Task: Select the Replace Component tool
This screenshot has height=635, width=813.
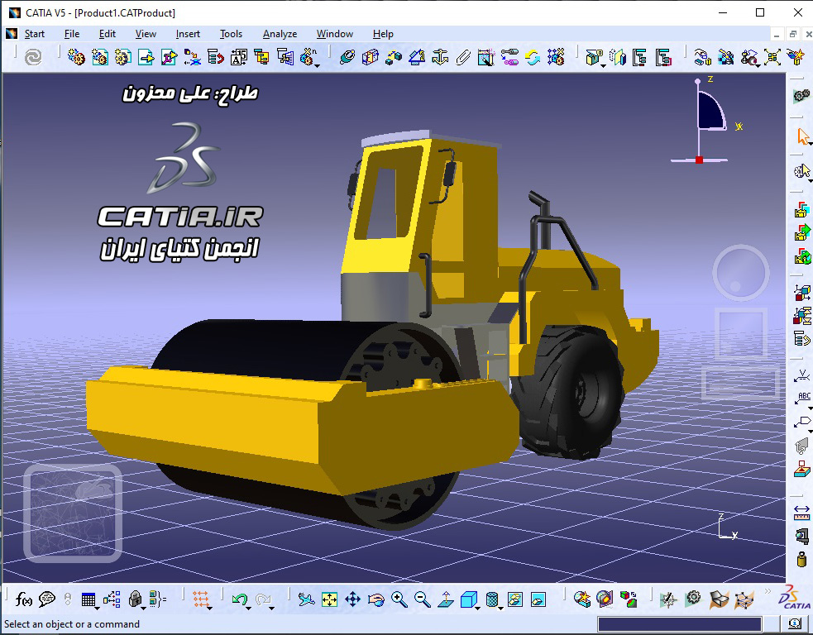Action: point(193,57)
